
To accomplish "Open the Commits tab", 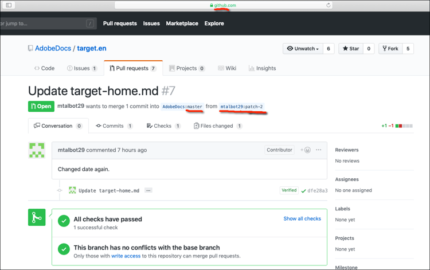I will click(114, 126).
